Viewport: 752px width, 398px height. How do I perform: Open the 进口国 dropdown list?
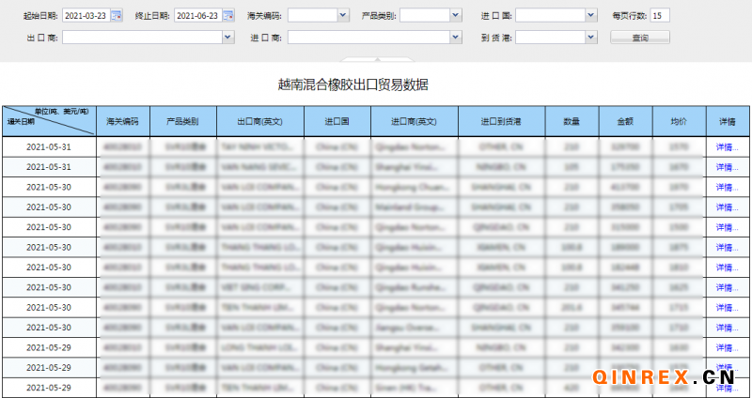(x=590, y=16)
